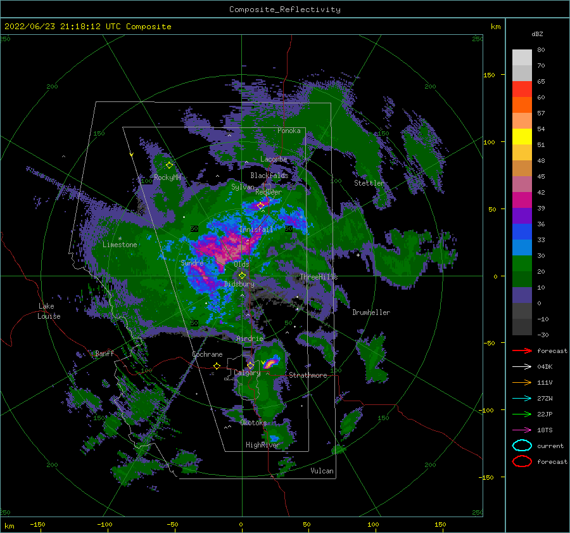The image size is (570, 533).
Task: Click the yellow swatch between 54 and 51
Action: coord(522,136)
